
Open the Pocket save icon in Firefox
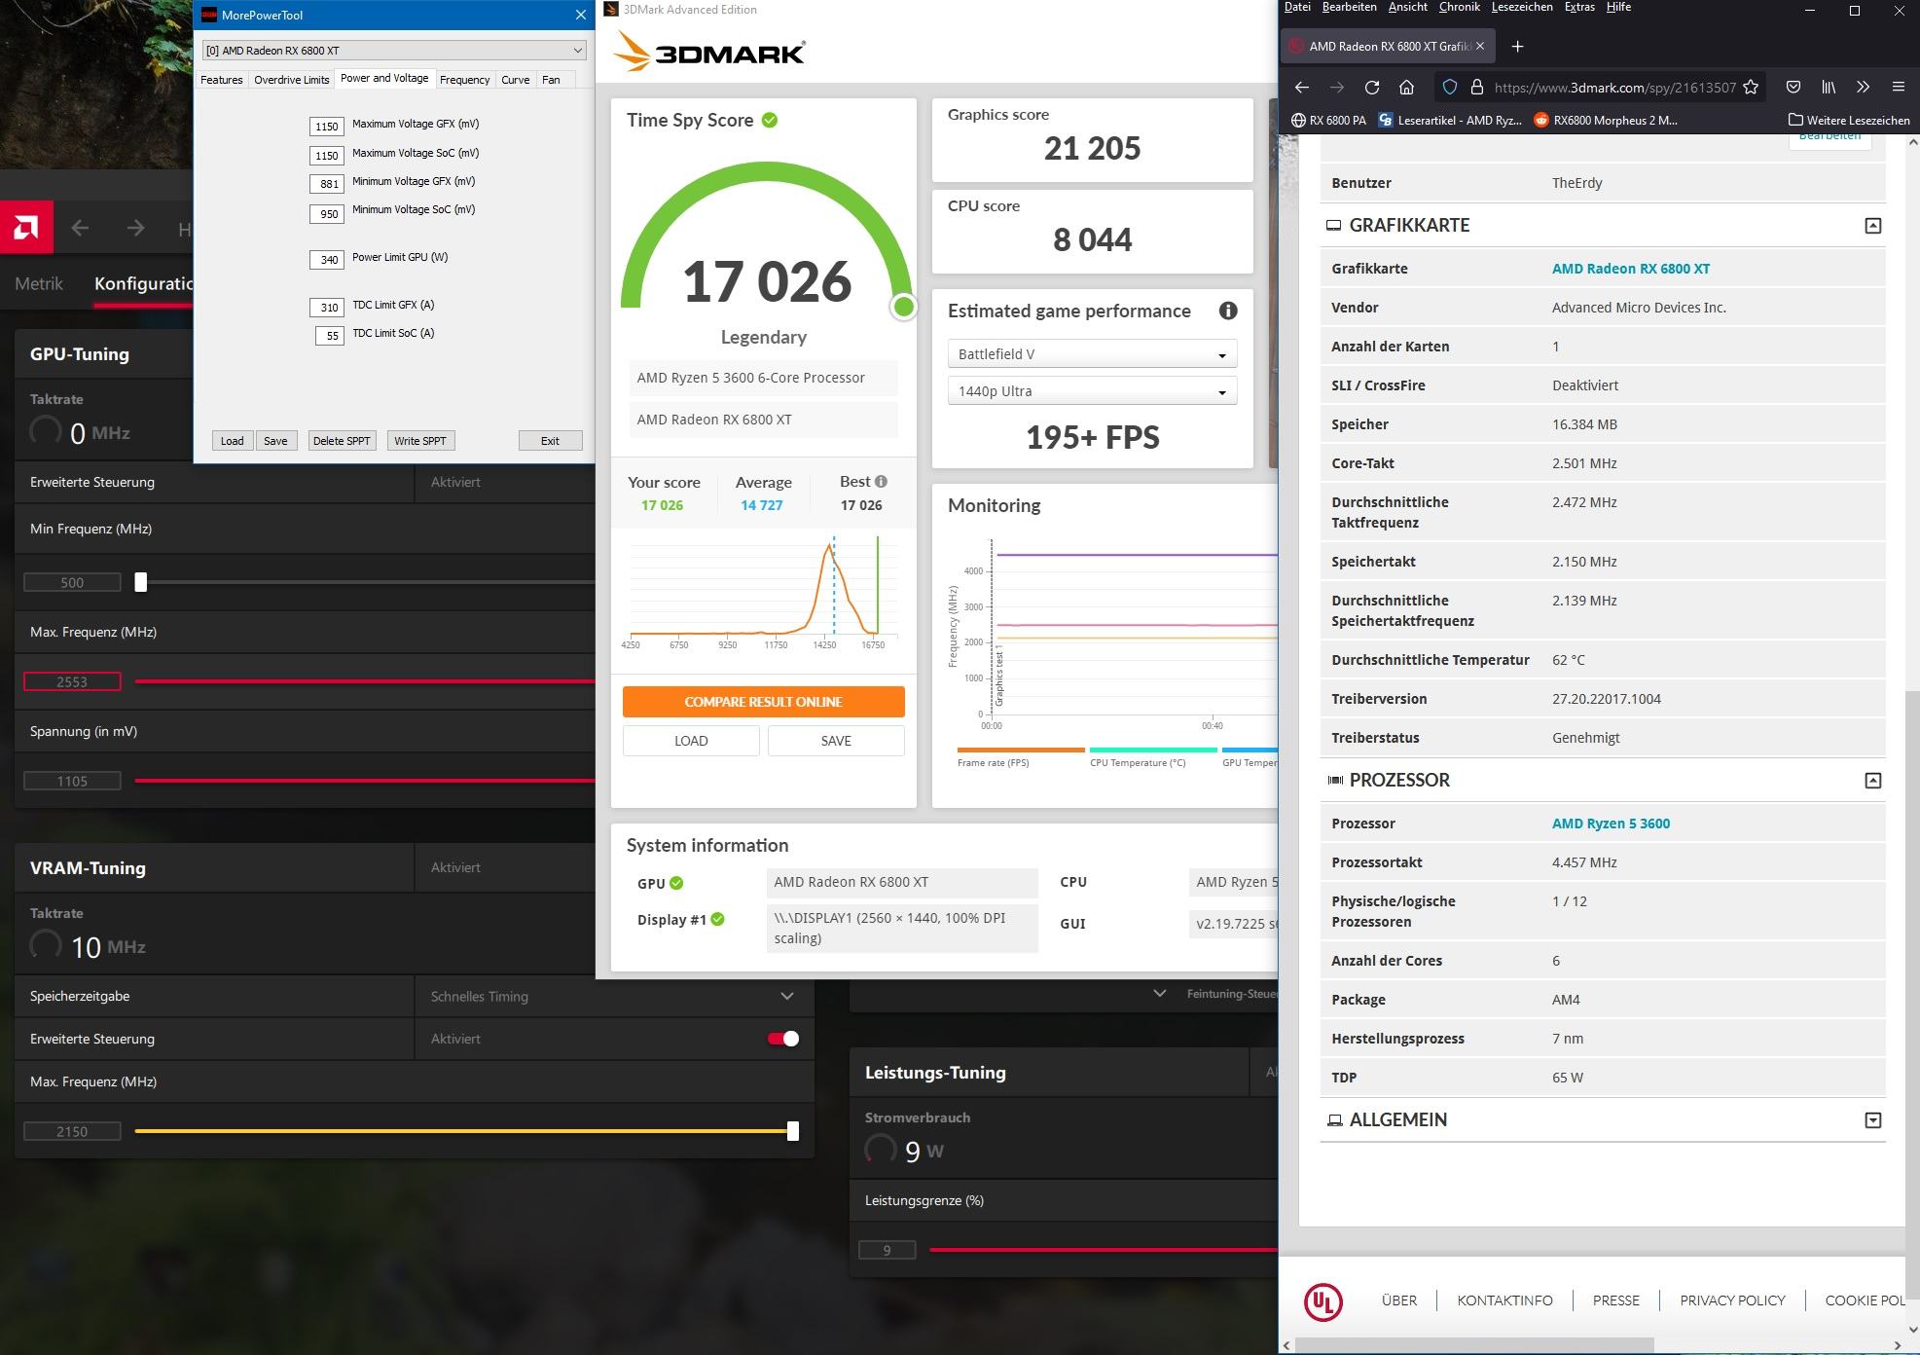[x=1793, y=88]
